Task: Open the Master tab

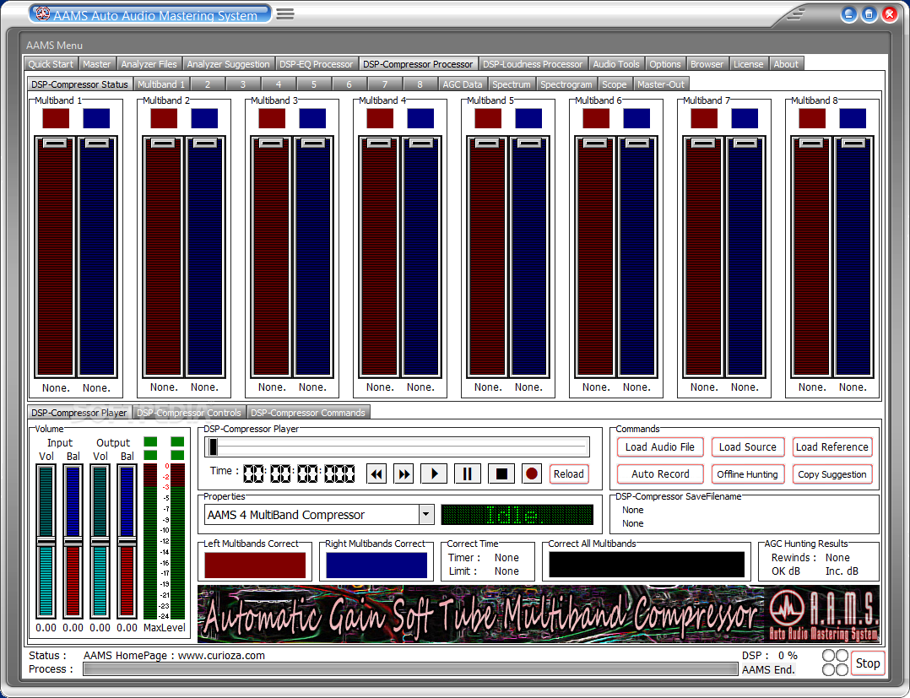Action: 96,64
